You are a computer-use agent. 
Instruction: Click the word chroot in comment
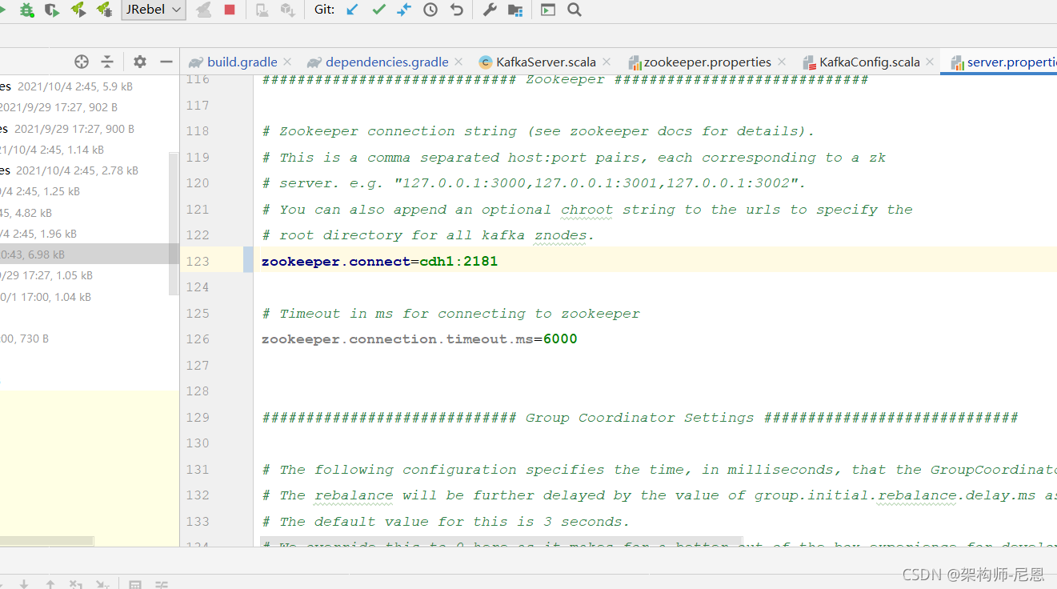pyautogui.click(x=587, y=209)
